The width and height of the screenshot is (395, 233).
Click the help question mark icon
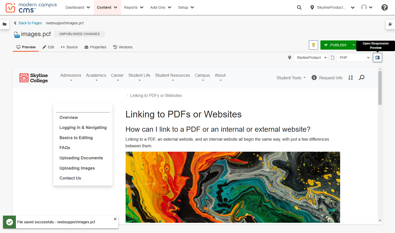pos(384,7)
